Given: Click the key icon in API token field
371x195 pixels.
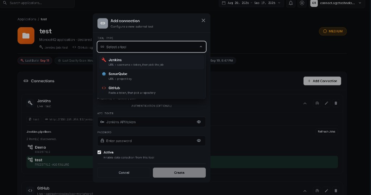Looking at the screenshot, I should point(102,122).
